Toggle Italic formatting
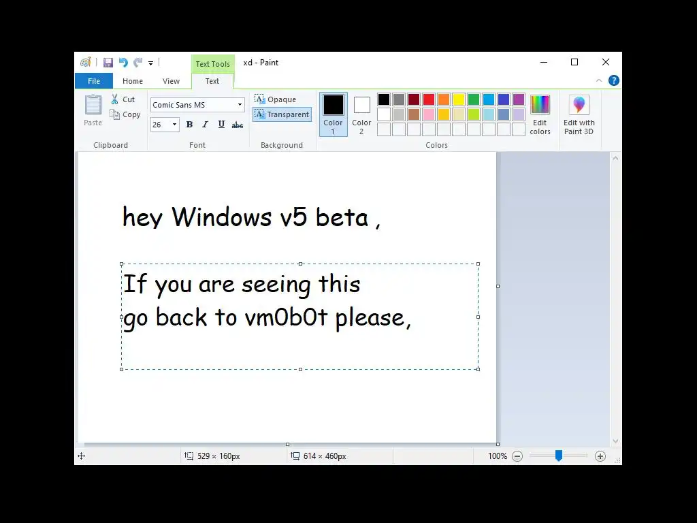 tap(205, 125)
